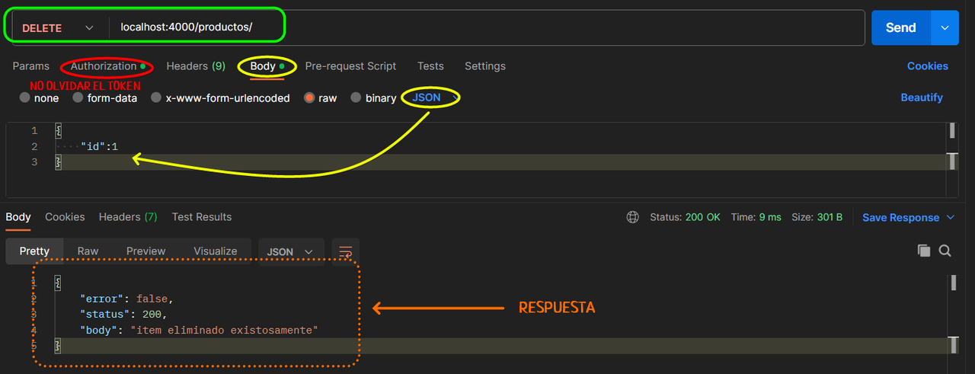The width and height of the screenshot is (975, 374).
Task: Copy the response with the copy icon
Action: tap(924, 251)
